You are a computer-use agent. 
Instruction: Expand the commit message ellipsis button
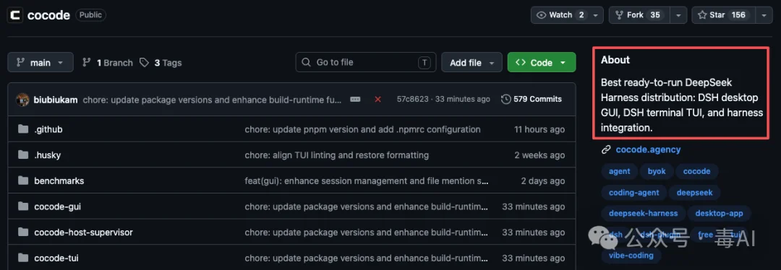coord(355,100)
